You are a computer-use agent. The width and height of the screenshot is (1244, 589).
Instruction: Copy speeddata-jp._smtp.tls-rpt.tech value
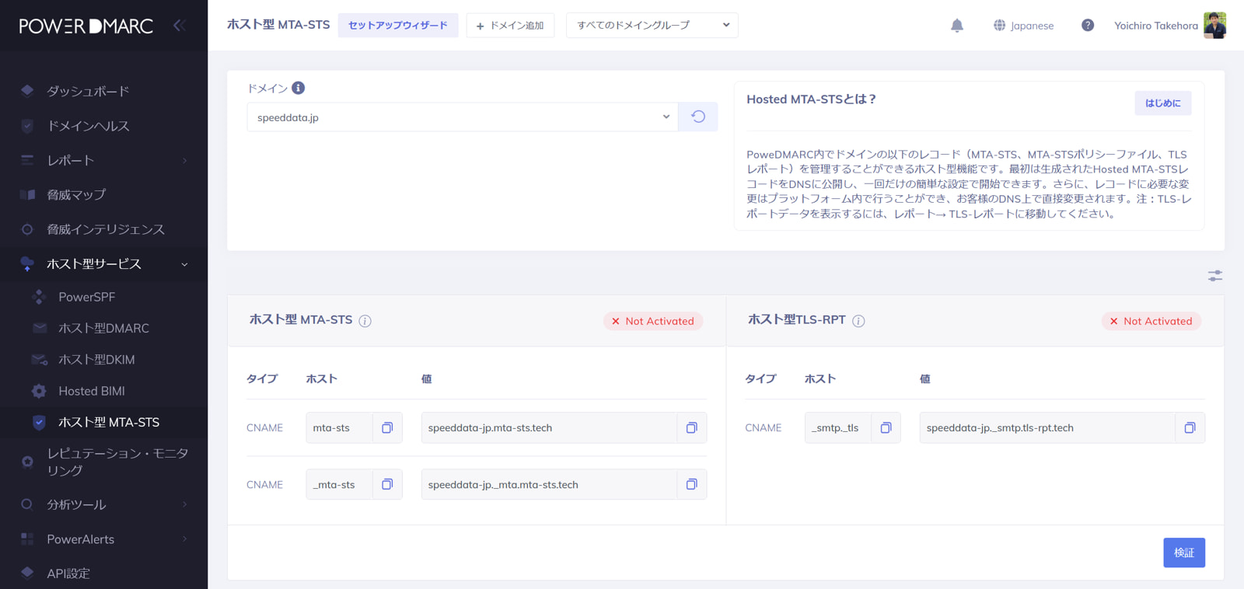pos(1190,427)
